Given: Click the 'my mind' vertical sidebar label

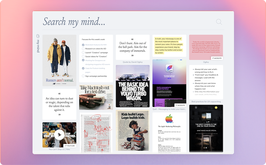Looking at the screenshot, I should pyautogui.click(x=38, y=46).
